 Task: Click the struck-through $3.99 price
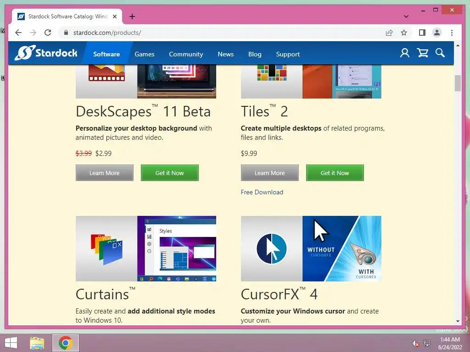coord(84,153)
